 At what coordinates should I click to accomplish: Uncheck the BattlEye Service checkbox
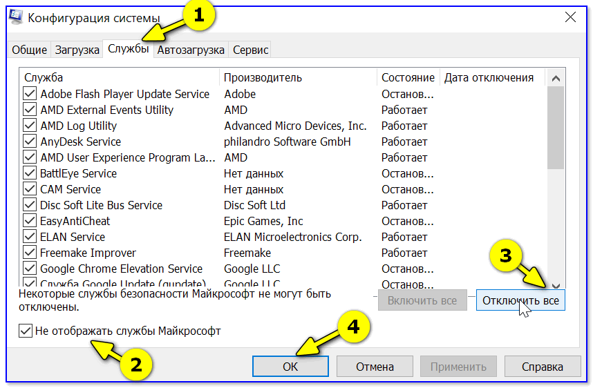[x=30, y=173]
